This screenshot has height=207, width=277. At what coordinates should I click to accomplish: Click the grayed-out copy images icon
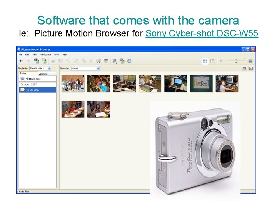tap(76, 61)
